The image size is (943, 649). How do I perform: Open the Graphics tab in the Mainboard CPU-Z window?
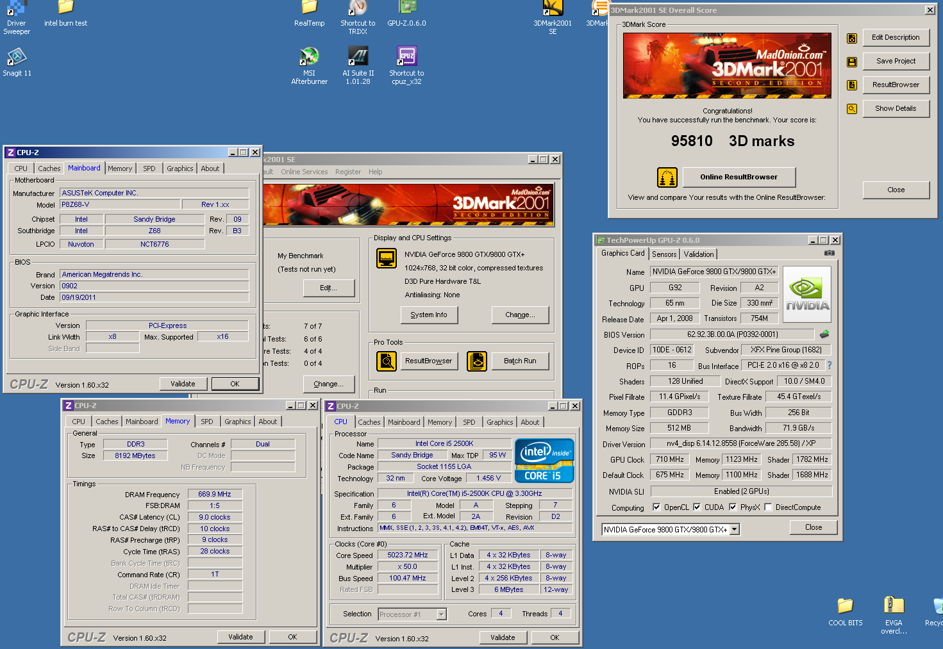pyautogui.click(x=179, y=168)
